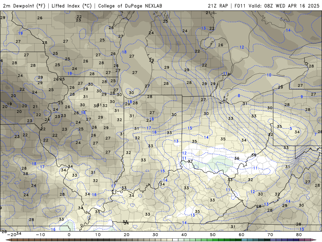This screenshot has height=242, width=322.
Task: Click the '0' tick on the color scale
Action: click(69, 235)
